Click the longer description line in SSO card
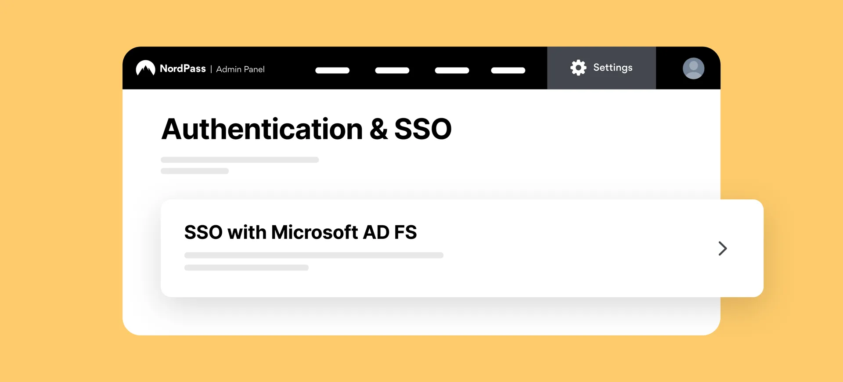The width and height of the screenshot is (843, 382). pyautogui.click(x=313, y=255)
